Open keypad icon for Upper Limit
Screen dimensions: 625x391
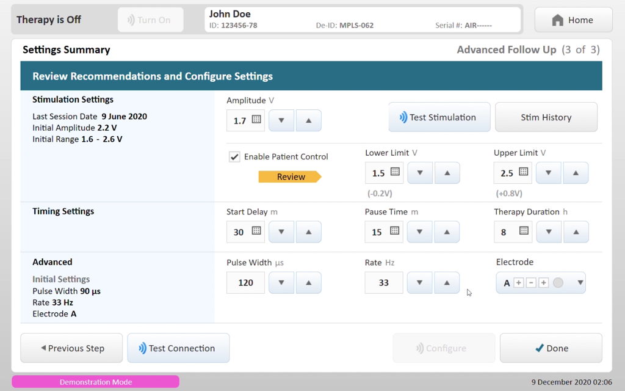(x=523, y=172)
